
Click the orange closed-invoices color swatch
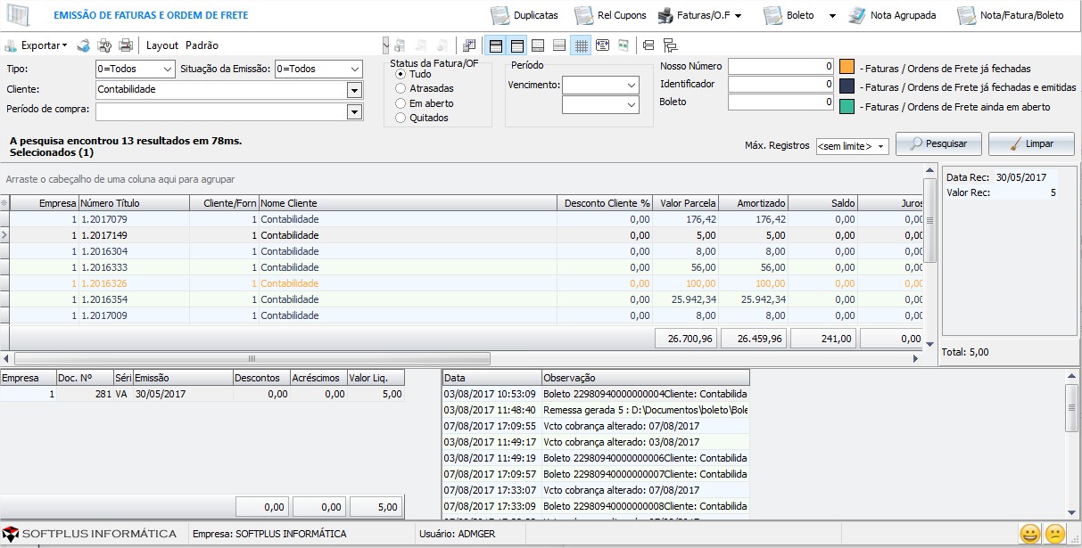point(847,68)
